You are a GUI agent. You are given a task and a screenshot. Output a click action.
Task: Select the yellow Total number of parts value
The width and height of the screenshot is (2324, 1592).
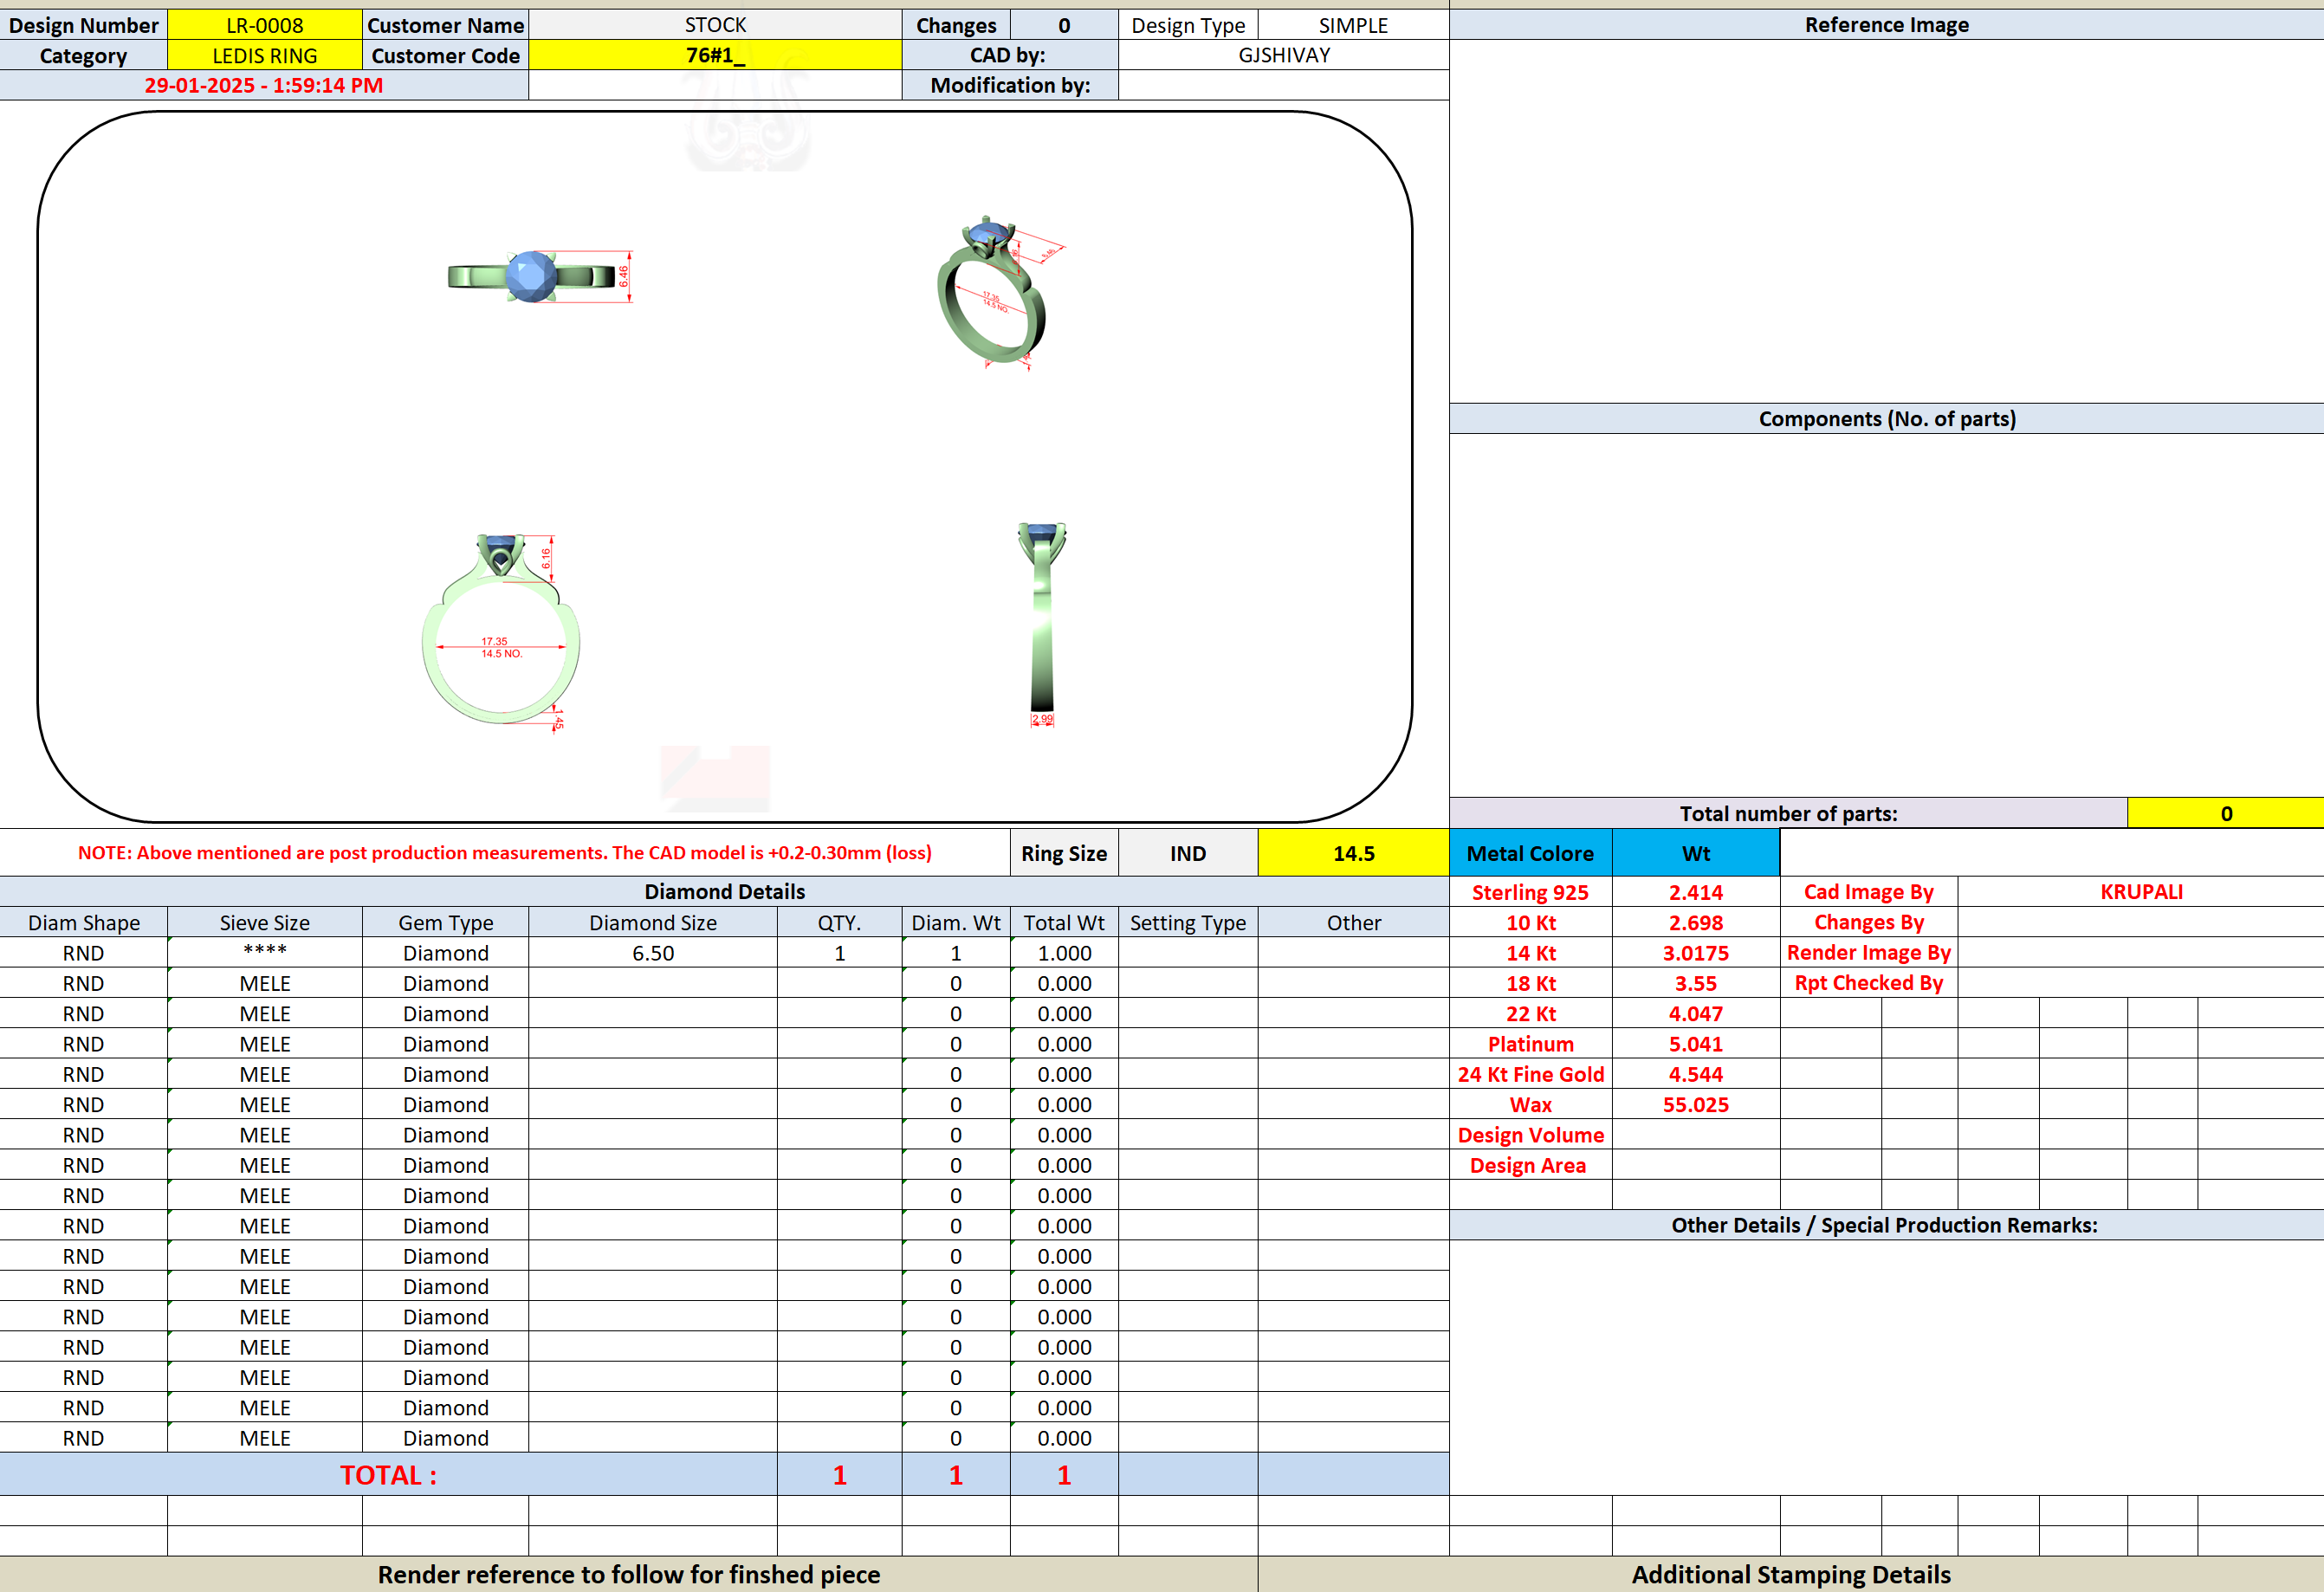[2226, 813]
